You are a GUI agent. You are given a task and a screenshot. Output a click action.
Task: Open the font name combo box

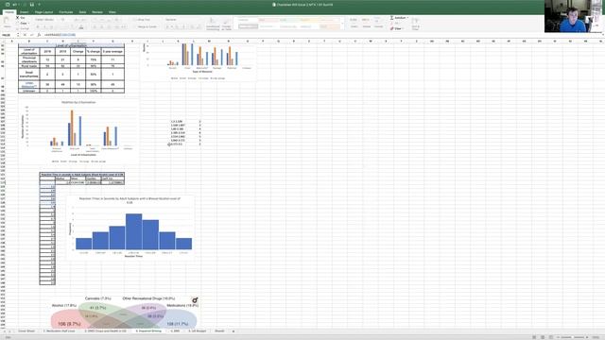[x=47, y=19]
